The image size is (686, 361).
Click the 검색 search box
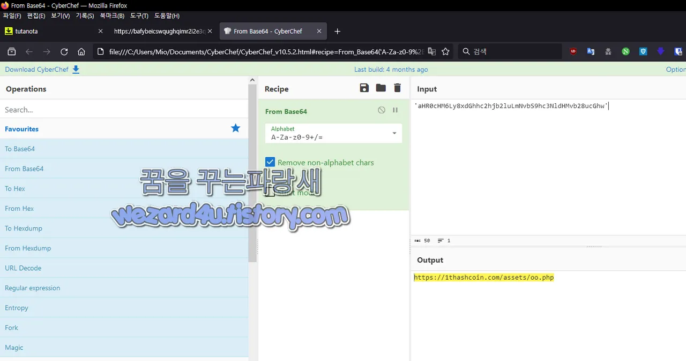(510, 52)
